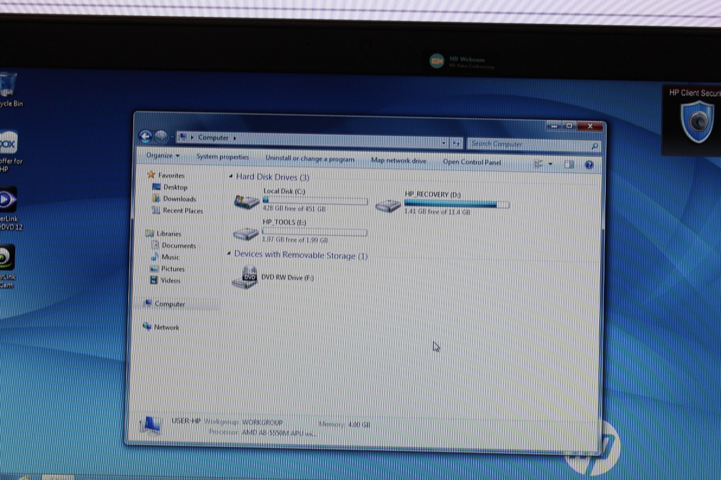Click the Local Disk (C:) capacity bar

click(315, 200)
